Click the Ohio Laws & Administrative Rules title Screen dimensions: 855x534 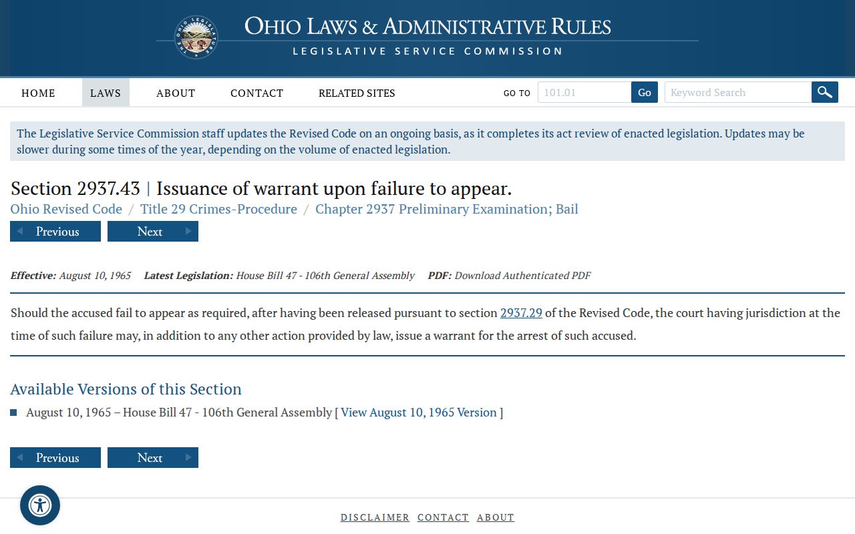pyautogui.click(x=427, y=27)
